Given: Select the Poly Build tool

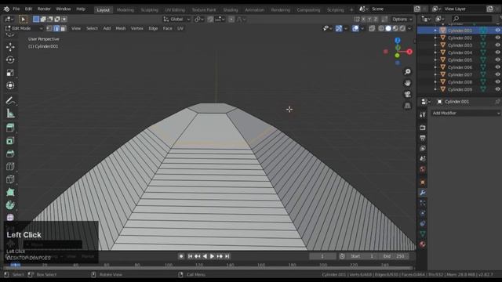Looking at the screenshot, I should click(x=10, y=192).
